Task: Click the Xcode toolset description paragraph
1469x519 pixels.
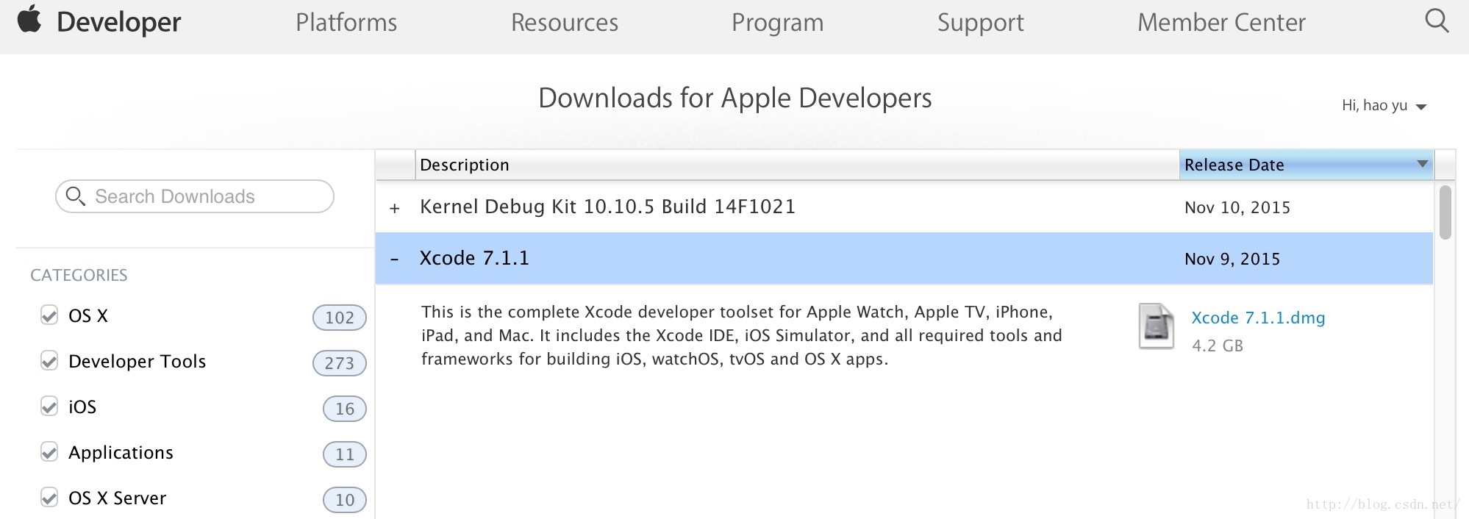Action: 742,335
